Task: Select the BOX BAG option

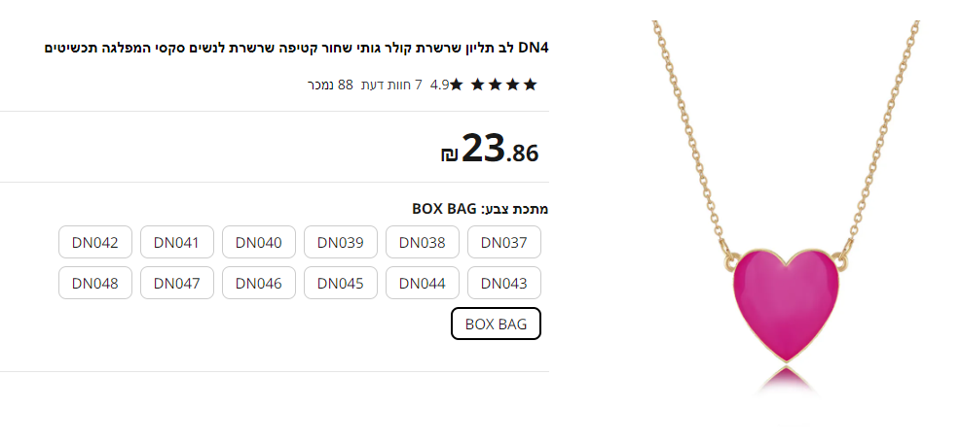Action: click(x=496, y=324)
